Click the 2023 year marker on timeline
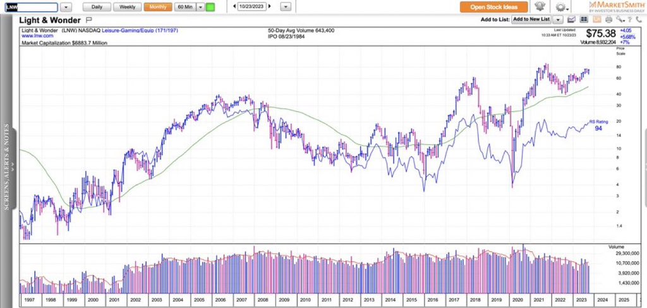The height and width of the screenshot is (308, 647). coord(581,300)
